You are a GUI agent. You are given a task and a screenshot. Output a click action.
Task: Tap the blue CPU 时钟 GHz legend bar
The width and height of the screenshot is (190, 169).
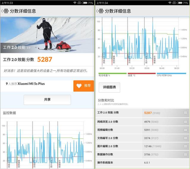[171, 73]
